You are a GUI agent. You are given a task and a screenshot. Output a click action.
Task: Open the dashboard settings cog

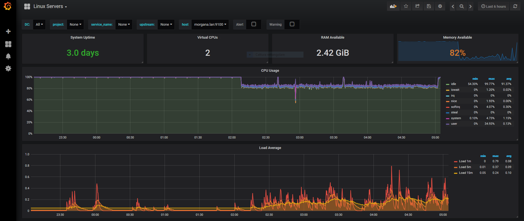tap(440, 6)
